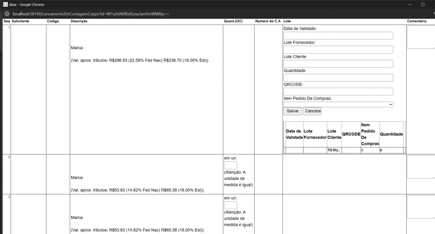The image size is (435, 234).
Task: Click the Descrição column header
Action: (79, 21)
